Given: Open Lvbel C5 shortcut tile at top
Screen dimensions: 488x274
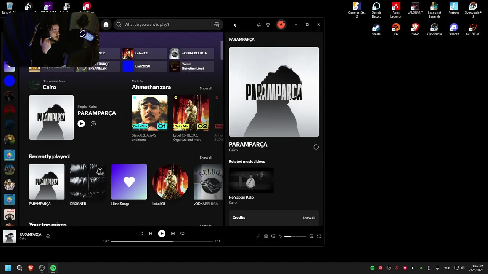Looking at the screenshot, I should click(x=144, y=53).
